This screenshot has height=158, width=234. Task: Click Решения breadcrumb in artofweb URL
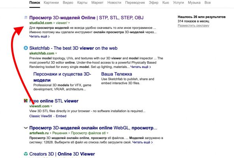coord(60,133)
